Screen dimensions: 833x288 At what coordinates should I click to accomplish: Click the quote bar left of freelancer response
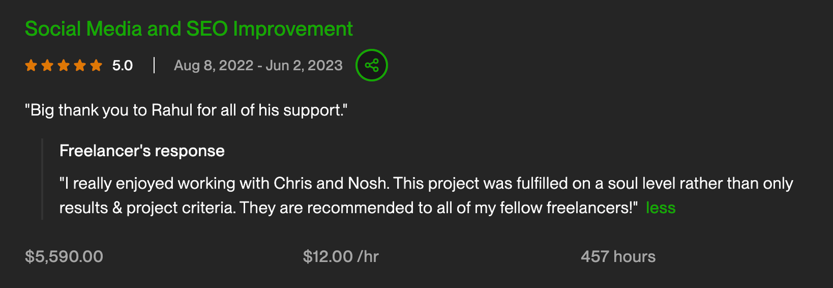coord(42,179)
